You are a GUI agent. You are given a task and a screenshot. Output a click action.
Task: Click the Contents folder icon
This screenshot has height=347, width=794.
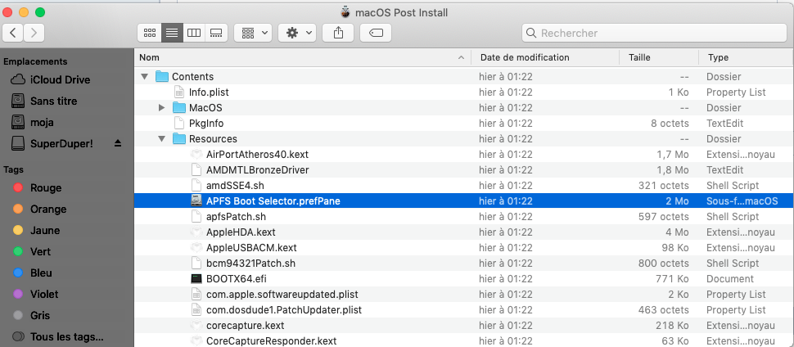[x=162, y=77]
